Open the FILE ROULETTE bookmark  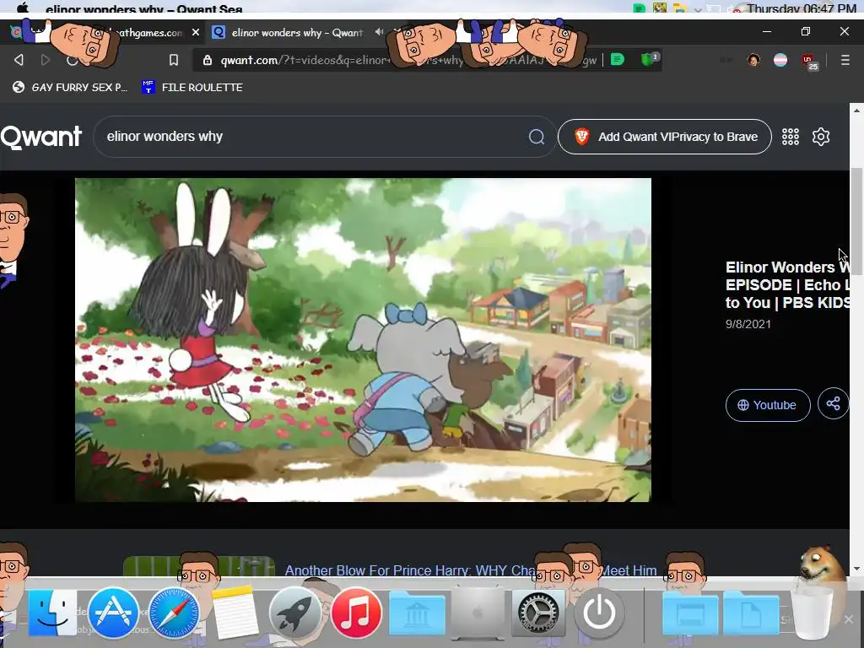pyautogui.click(x=192, y=87)
